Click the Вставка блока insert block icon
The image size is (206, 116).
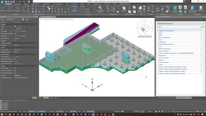(x=140, y=9)
